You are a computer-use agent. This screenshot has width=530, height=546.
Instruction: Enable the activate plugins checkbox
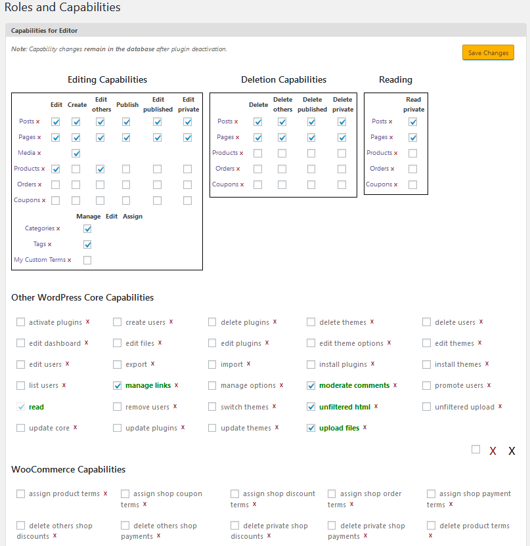pyautogui.click(x=20, y=322)
